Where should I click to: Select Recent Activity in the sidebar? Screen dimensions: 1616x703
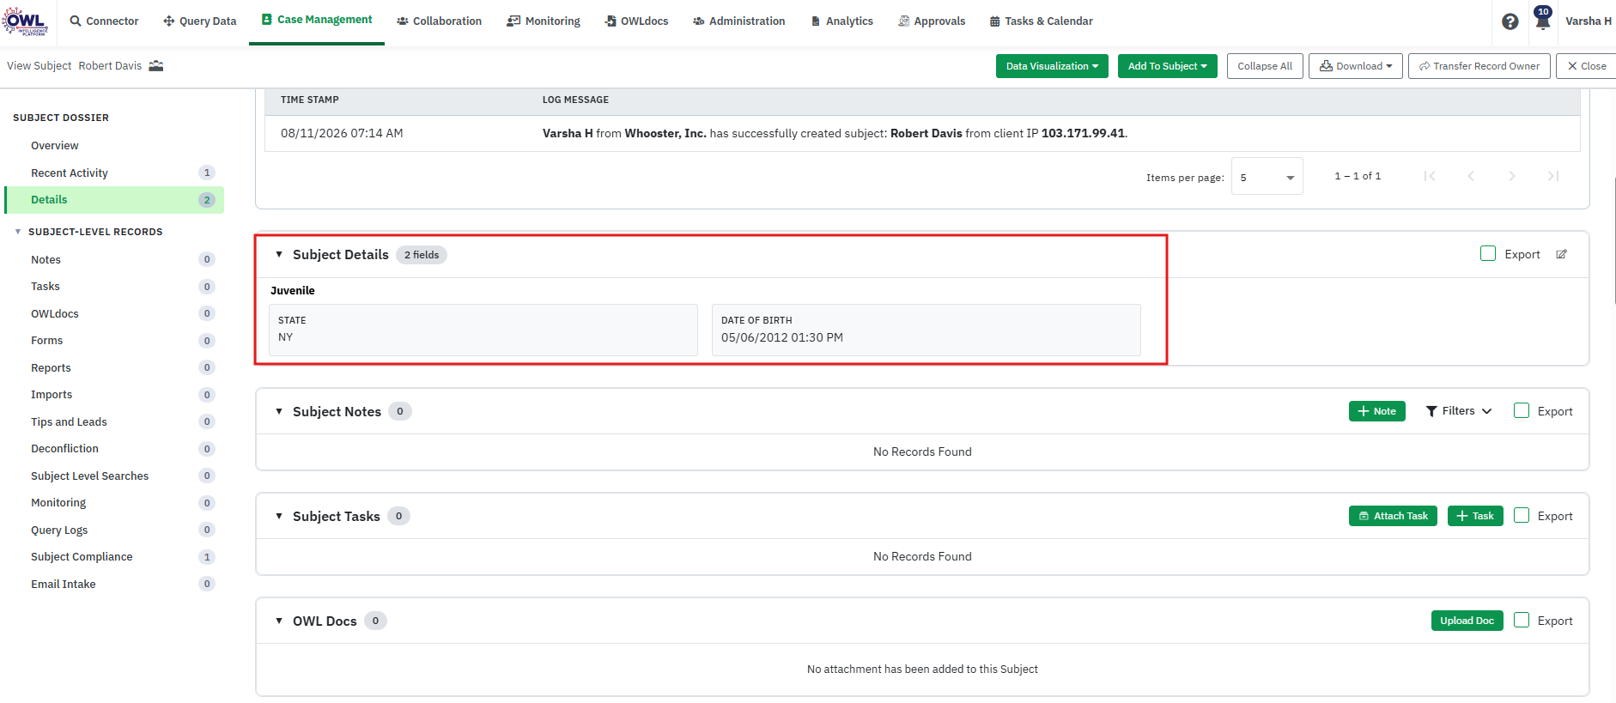(114, 173)
